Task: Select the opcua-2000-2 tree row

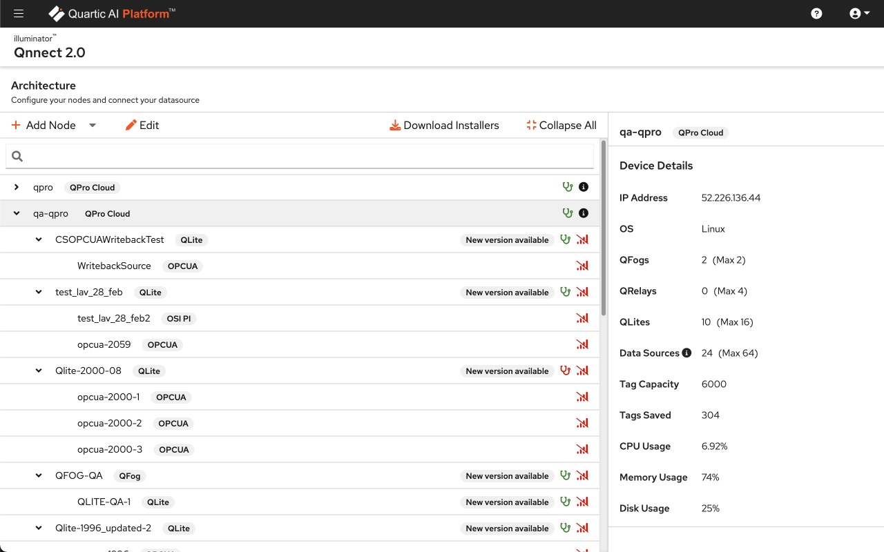Action: [300, 423]
